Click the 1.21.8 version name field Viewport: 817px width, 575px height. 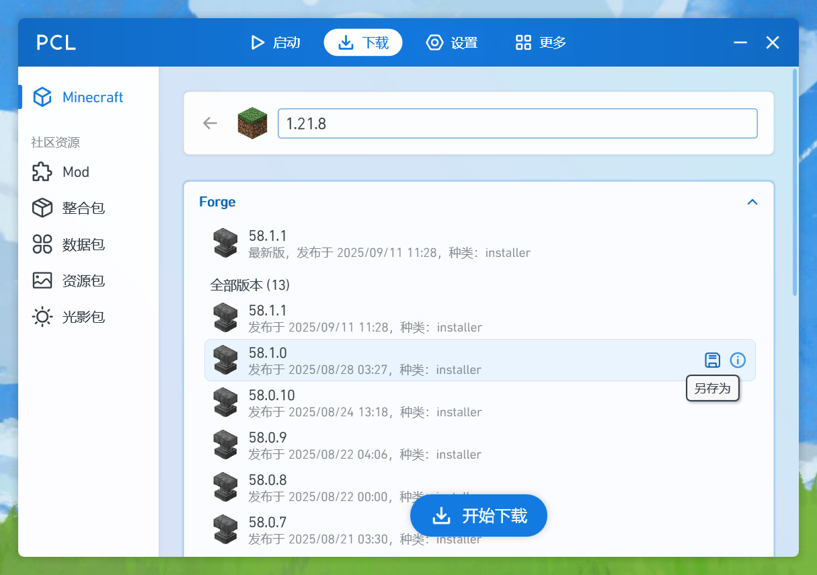pos(518,124)
